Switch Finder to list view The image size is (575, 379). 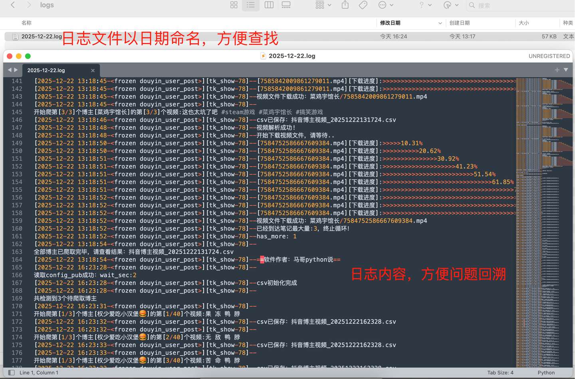(251, 5)
